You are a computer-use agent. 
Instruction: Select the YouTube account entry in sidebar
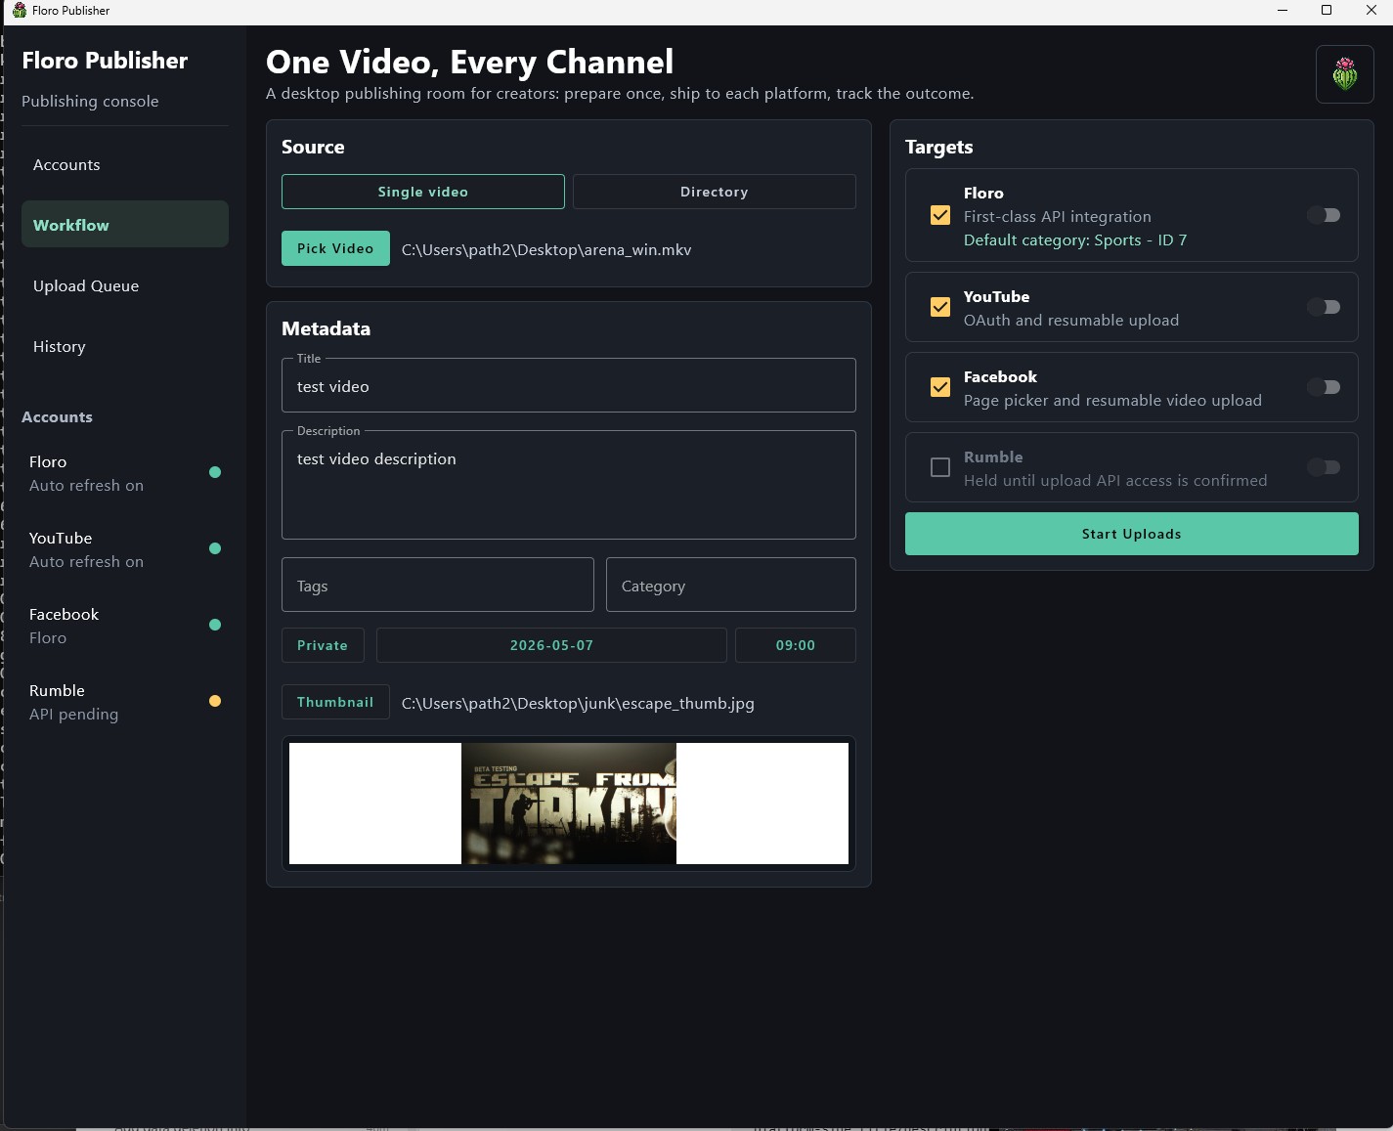point(125,549)
